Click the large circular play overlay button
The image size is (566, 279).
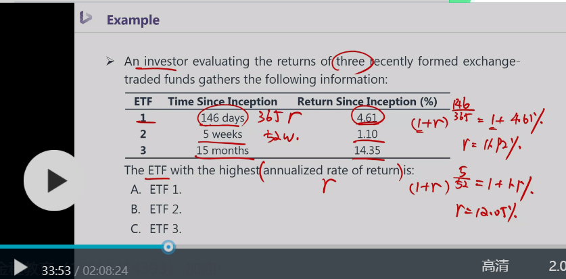55,180
